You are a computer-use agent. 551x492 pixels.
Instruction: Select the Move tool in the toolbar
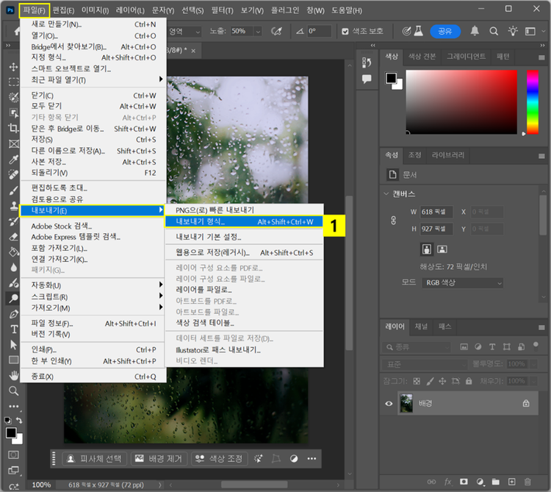(13, 67)
